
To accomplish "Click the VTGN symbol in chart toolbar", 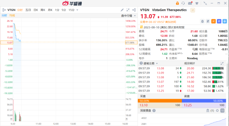I will pyautogui.click(x=11, y=10).
